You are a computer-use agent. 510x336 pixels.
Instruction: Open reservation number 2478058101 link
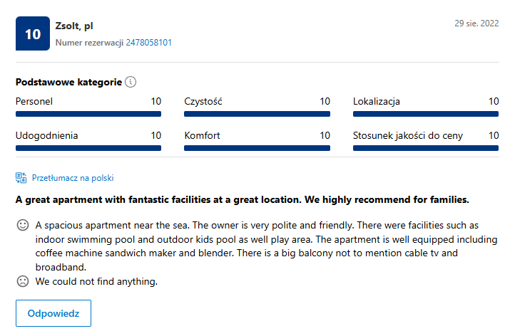[148, 43]
